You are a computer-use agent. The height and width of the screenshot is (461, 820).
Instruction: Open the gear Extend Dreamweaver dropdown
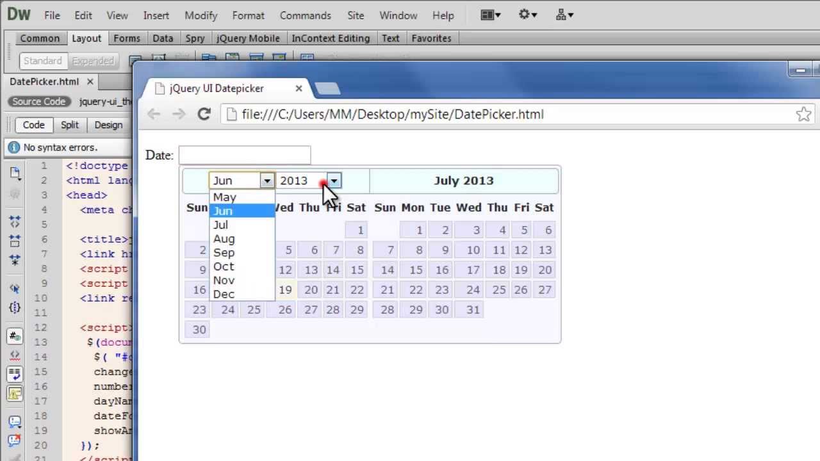(x=527, y=15)
